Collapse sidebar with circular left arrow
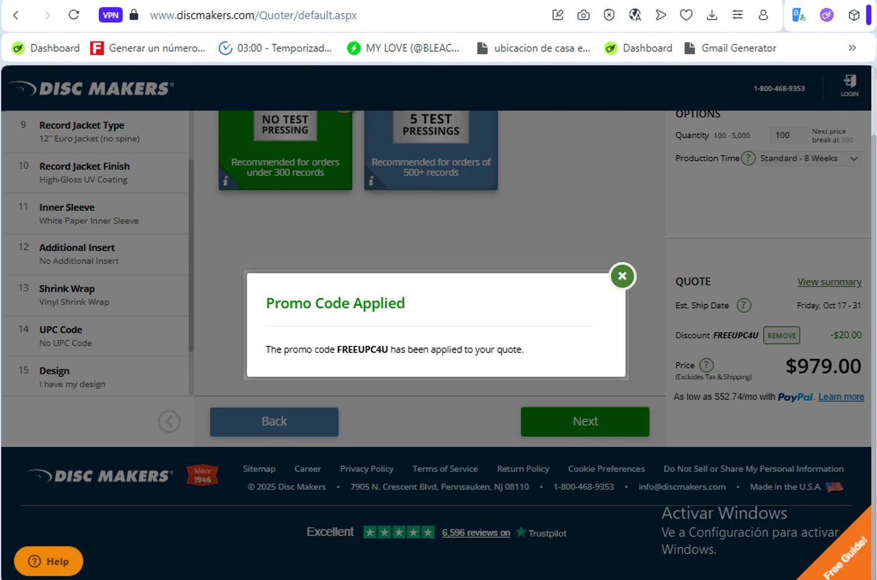The height and width of the screenshot is (580, 877). pos(170,421)
